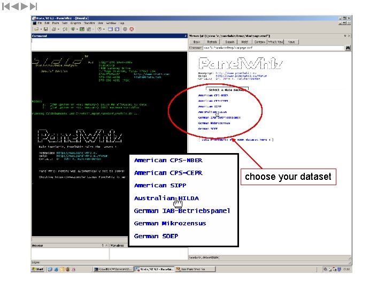Viewport: 385px width, 289px height.
Task: Open the Edit menu
Action: coord(47,23)
